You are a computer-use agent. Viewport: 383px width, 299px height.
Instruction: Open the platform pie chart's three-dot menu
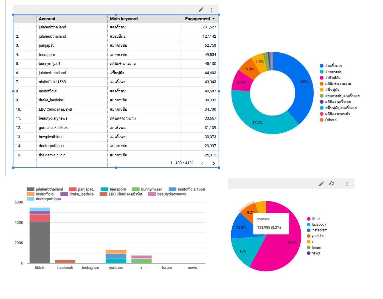pos(347,184)
